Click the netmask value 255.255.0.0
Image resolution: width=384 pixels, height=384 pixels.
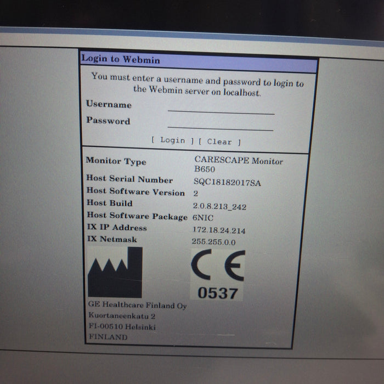pos(214,242)
